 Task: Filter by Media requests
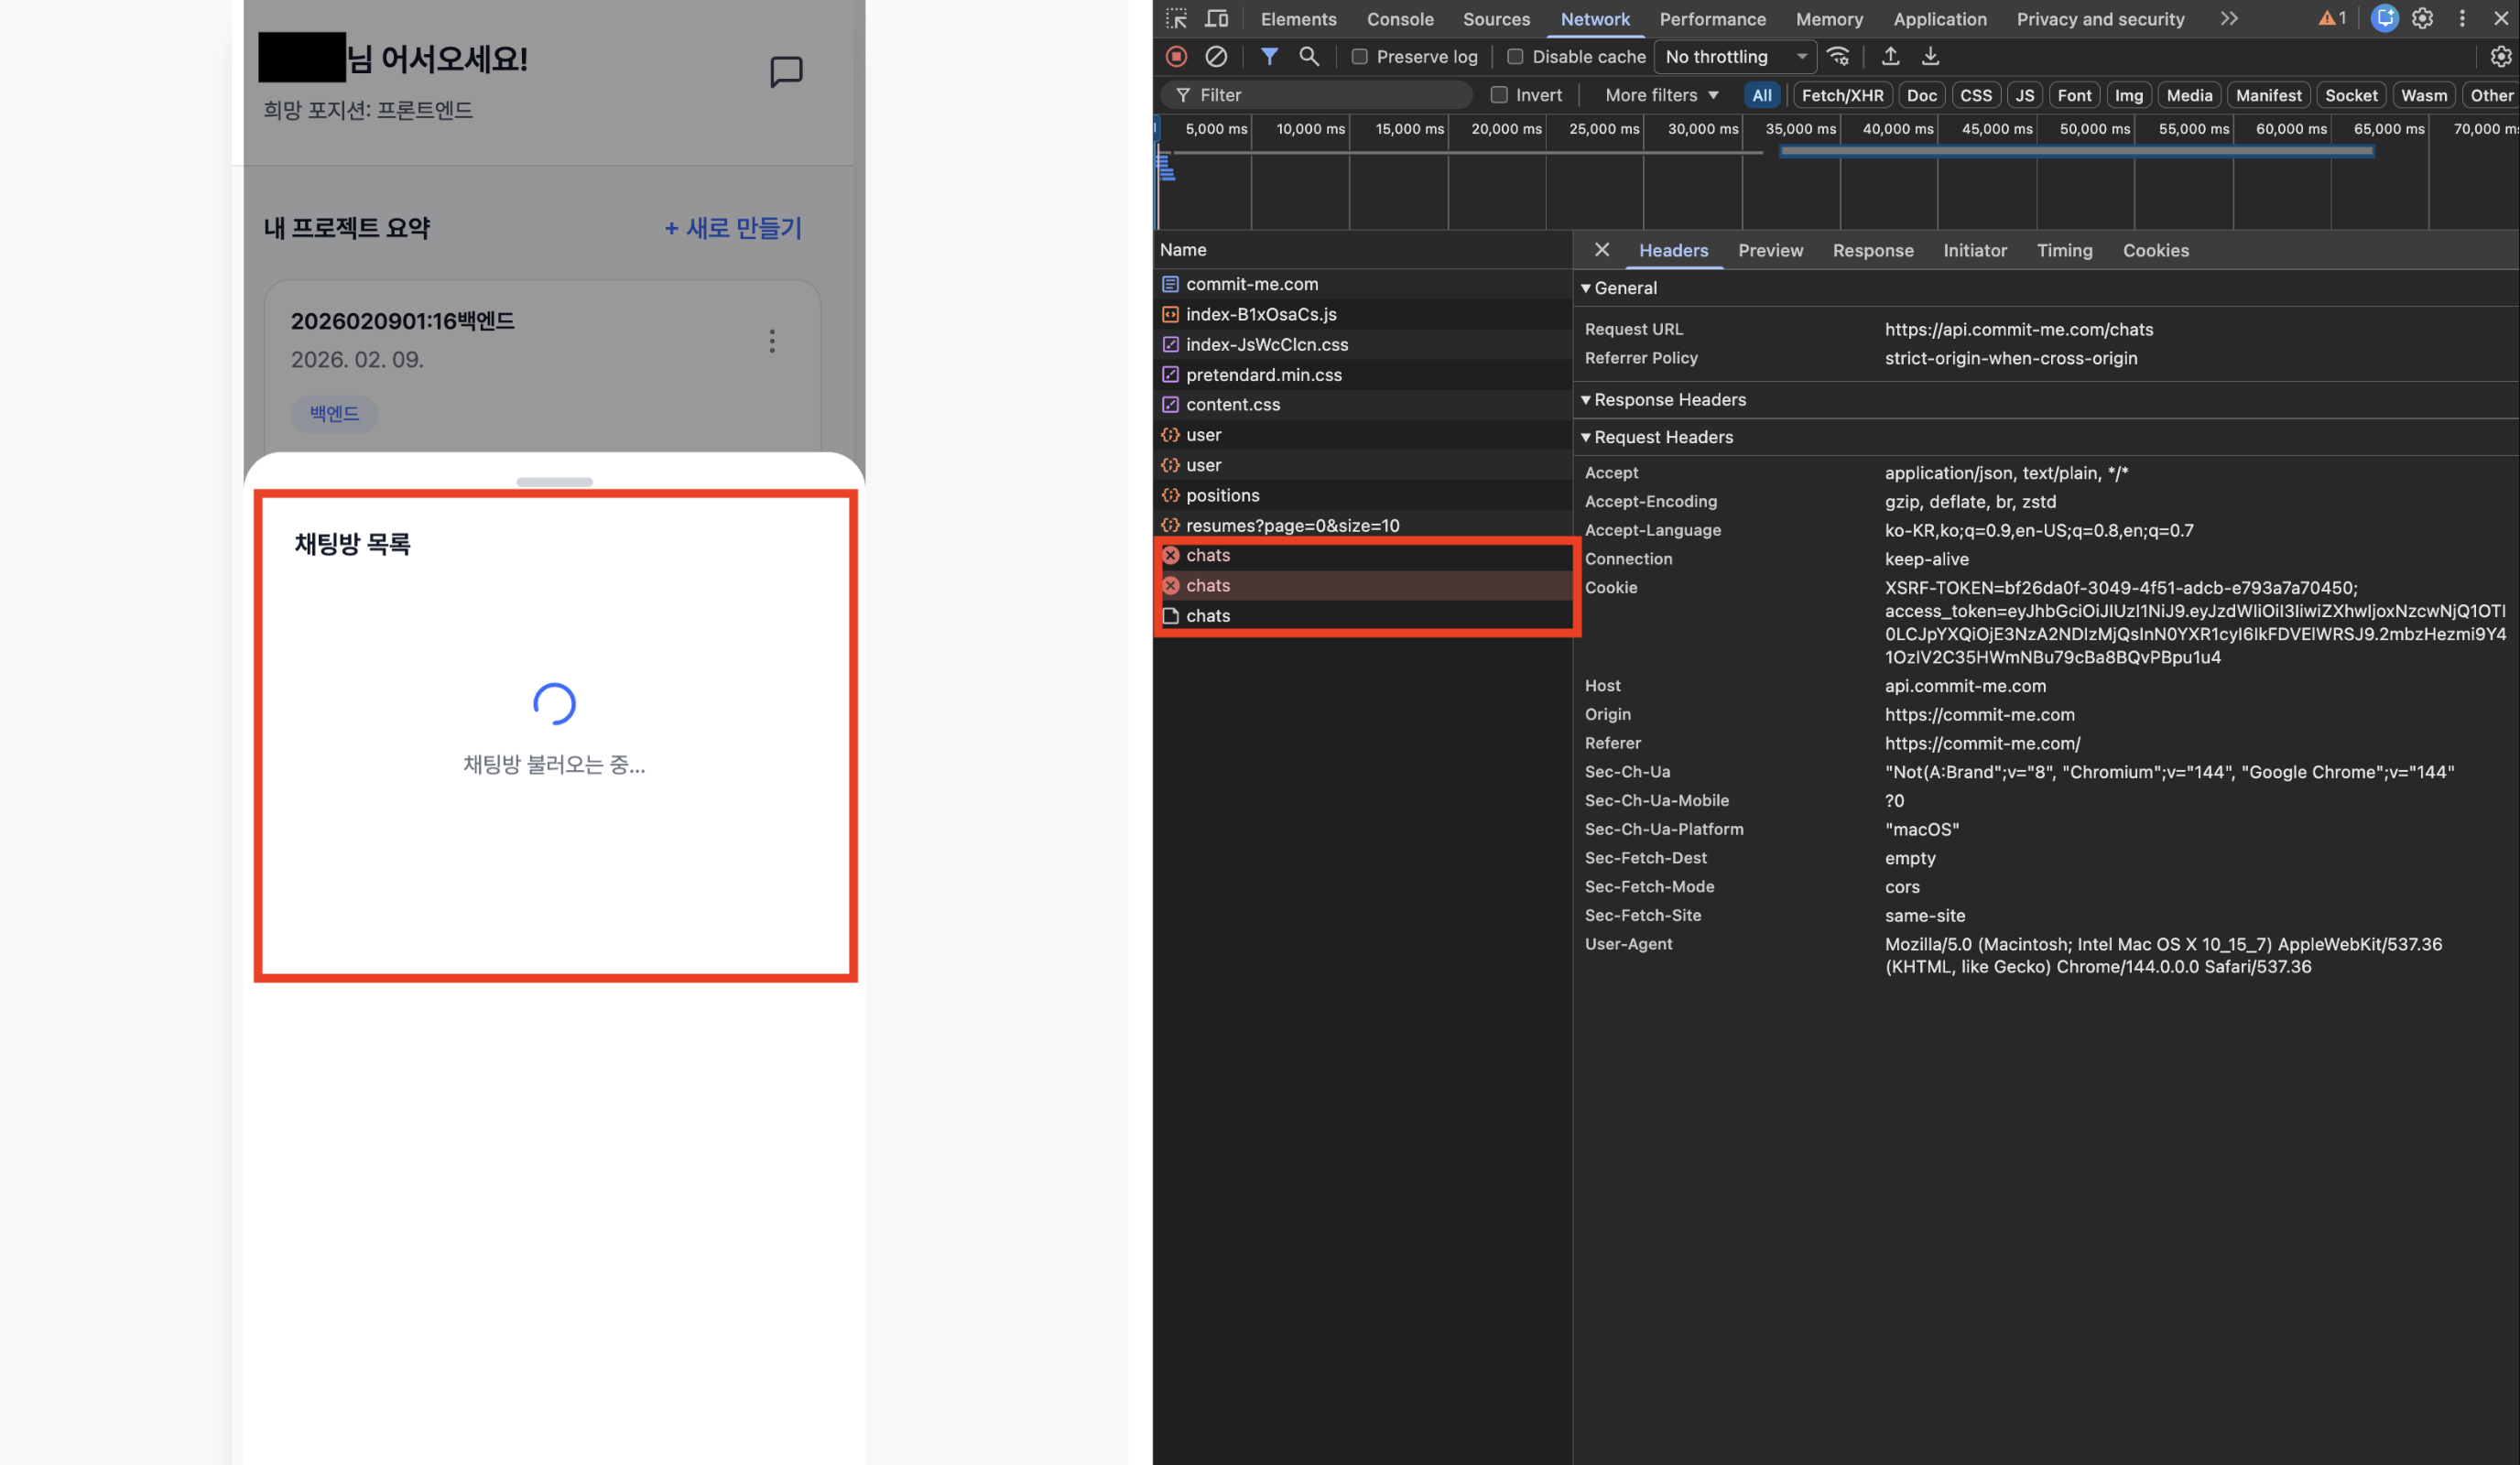pos(2189,95)
